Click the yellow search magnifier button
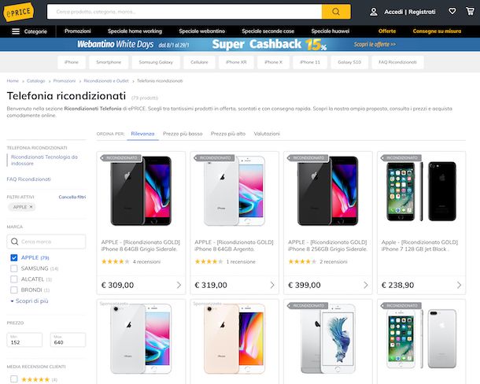Screen dimensions: 480x384 [x=336, y=12]
